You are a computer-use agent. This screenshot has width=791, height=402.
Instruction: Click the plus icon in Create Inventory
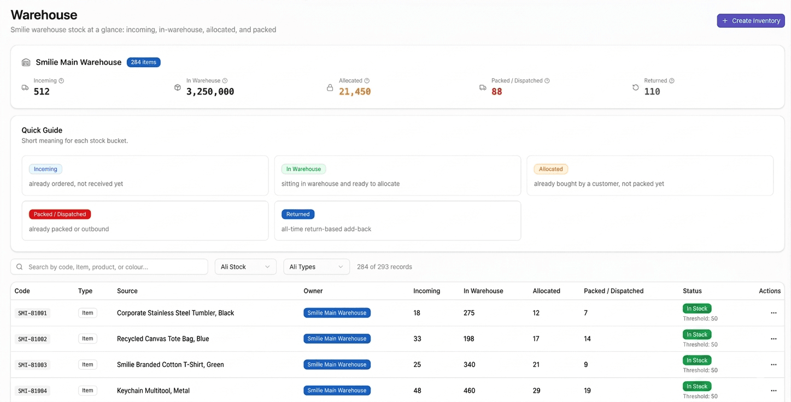(x=725, y=21)
